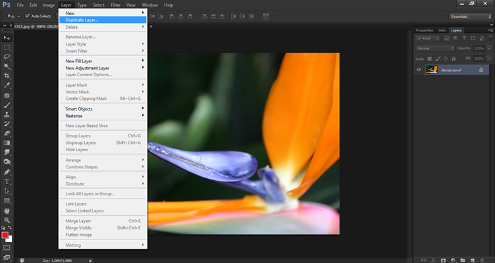Viewport: 495px width, 263px height.
Task: Select the Horizontal Type tool
Action: pos(7,181)
